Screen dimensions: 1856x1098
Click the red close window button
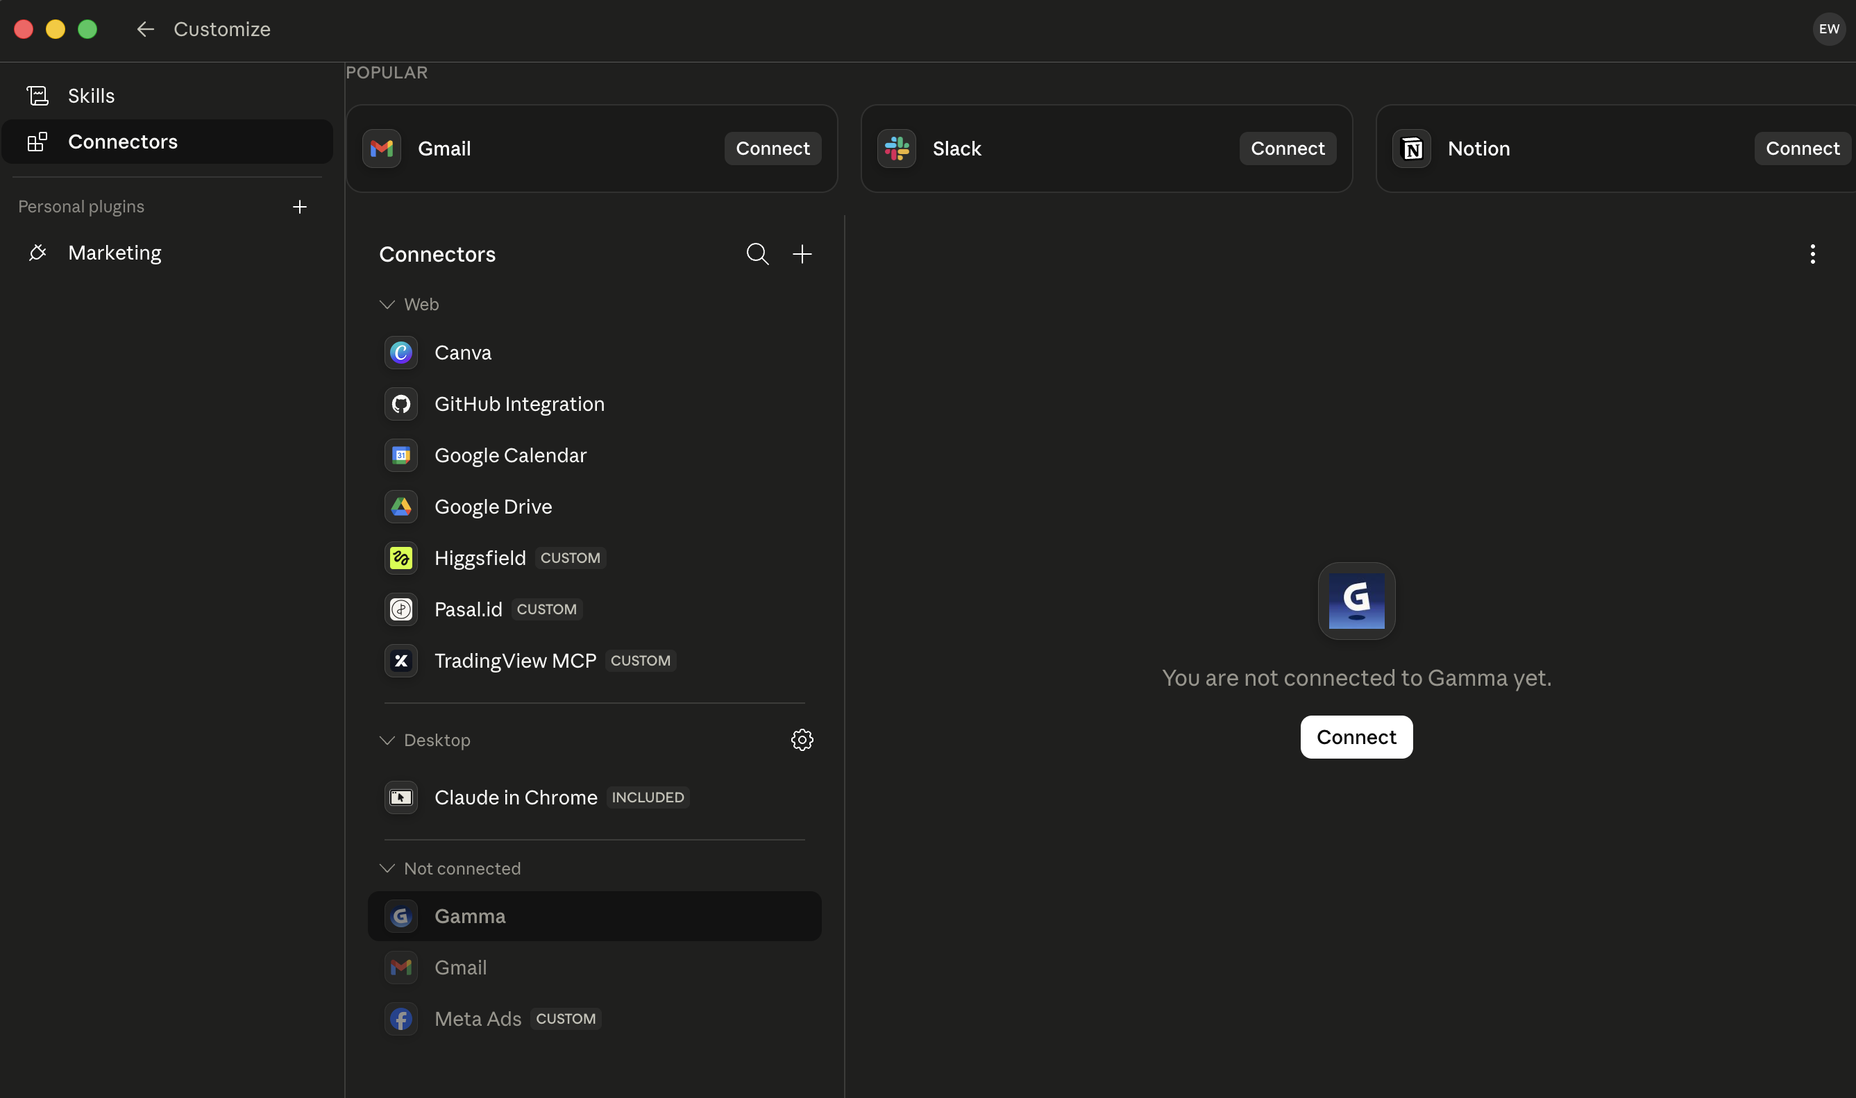(24, 30)
